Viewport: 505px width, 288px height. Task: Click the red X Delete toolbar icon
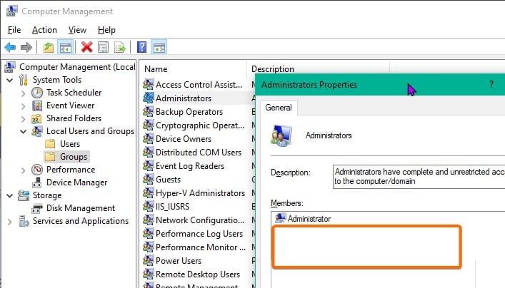pos(86,48)
